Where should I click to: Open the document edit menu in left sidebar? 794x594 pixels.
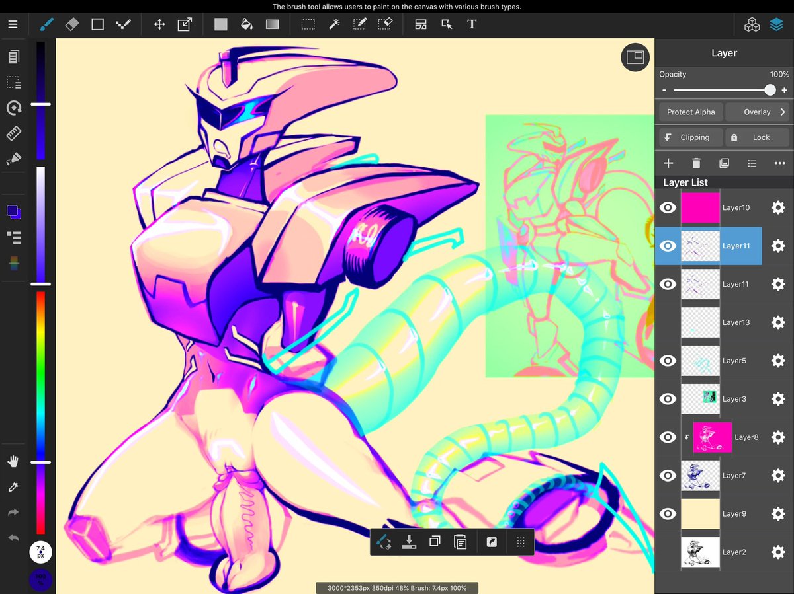click(x=13, y=57)
